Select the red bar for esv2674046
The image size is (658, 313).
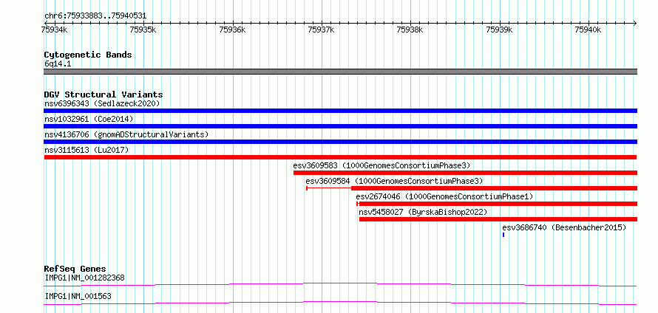point(497,204)
